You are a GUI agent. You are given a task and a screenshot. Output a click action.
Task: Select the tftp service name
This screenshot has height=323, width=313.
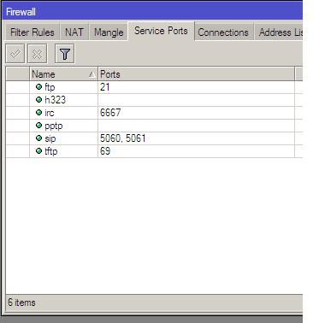point(51,151)
